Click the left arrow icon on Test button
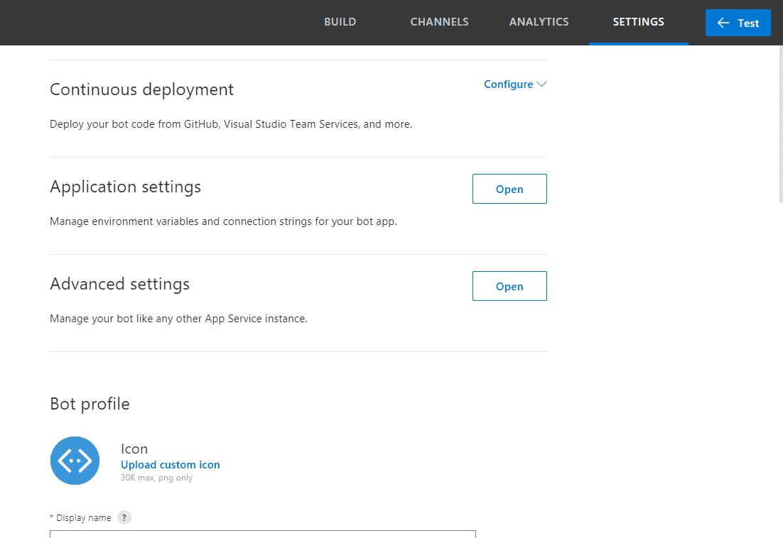Image resolution: width=783 pixels, height=538 pixels. pos(723,23)
